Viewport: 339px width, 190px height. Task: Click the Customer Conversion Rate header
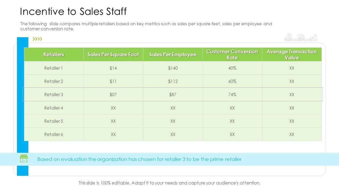[232, 55]
